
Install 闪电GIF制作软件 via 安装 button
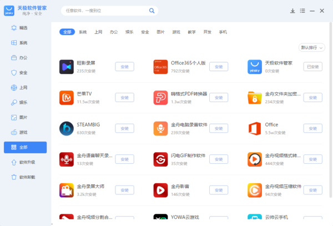pos(219,159)
